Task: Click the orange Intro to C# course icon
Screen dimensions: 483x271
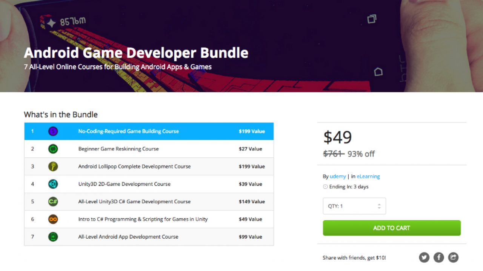Action: point(53,219)
